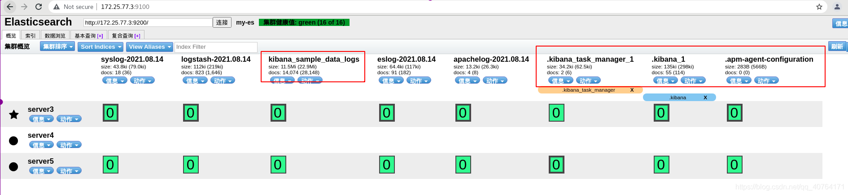Screen dimensions: 848x195
Task: Open 信息 dropdown for .kibana_1
Action: point(666,81)
